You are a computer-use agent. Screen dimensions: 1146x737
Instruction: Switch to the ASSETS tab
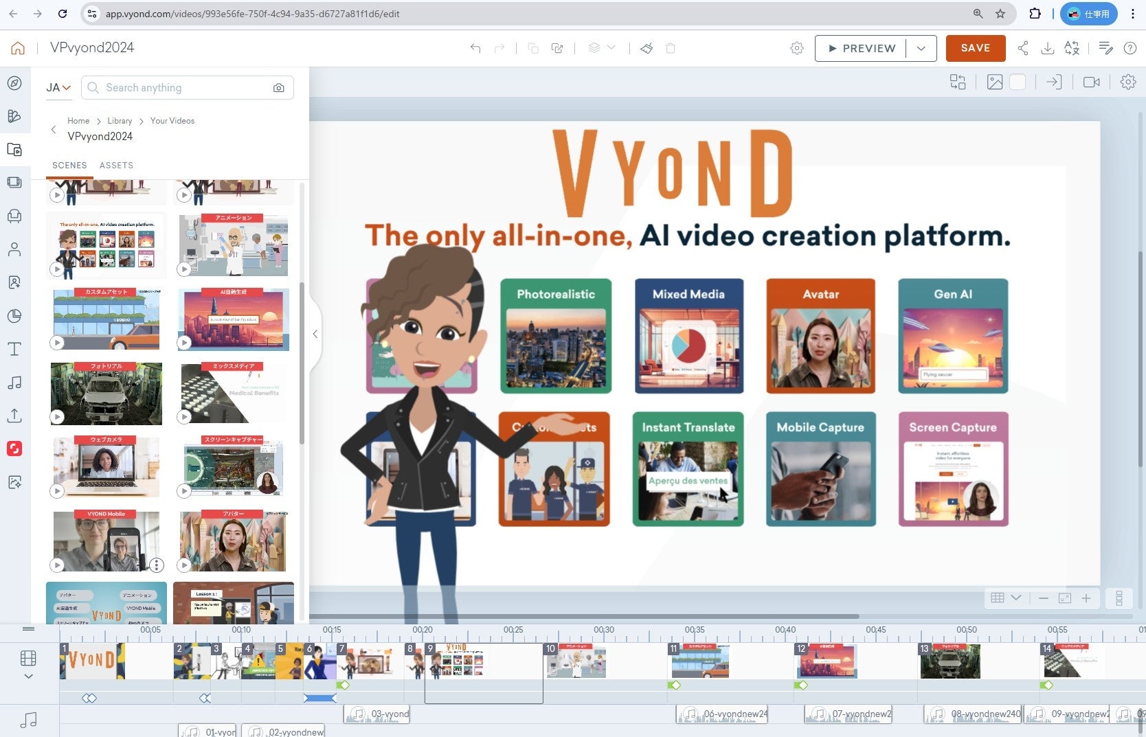[x=116, y=166]
